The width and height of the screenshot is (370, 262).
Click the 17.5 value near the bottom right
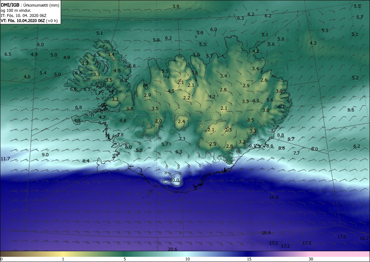click(307, 243)
